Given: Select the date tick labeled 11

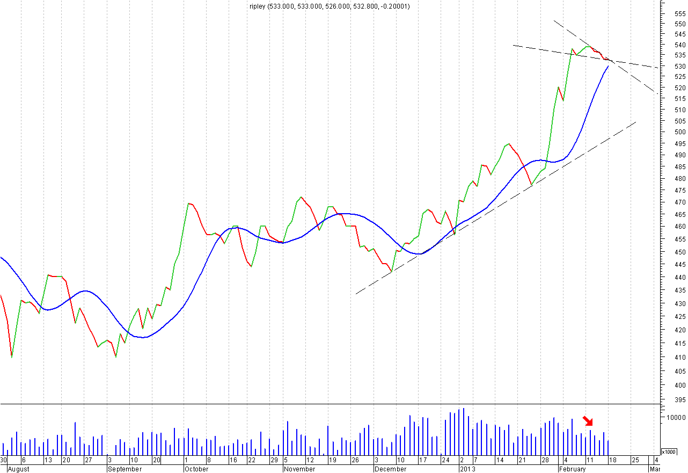Looking at the screenshot, I should [589, 460].
